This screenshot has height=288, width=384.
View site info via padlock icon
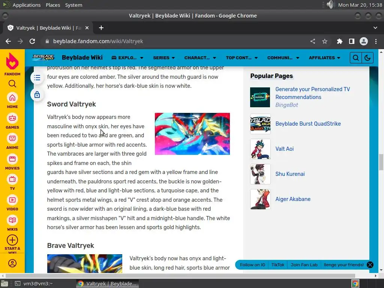tap(47, 41)
